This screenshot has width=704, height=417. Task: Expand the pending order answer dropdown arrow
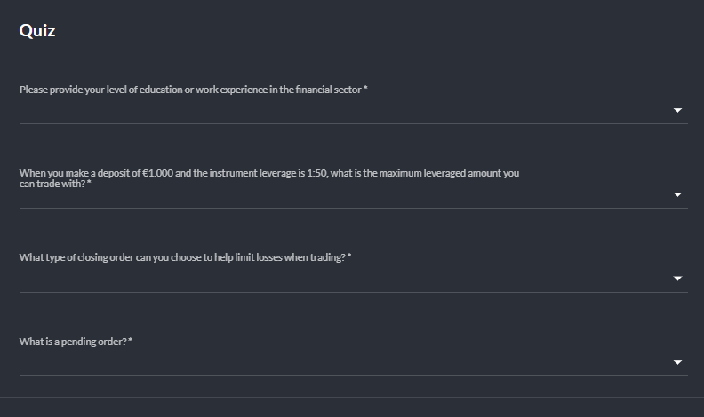(677, 362)
